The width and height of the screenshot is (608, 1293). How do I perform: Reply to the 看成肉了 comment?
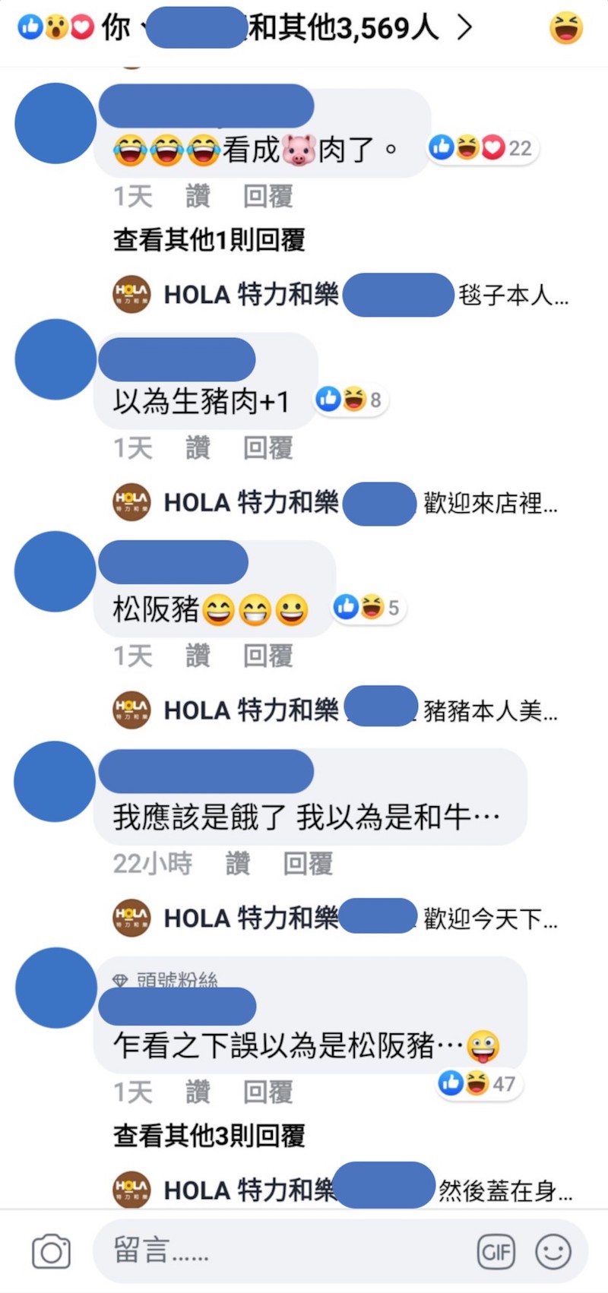(x=268, y=197)
